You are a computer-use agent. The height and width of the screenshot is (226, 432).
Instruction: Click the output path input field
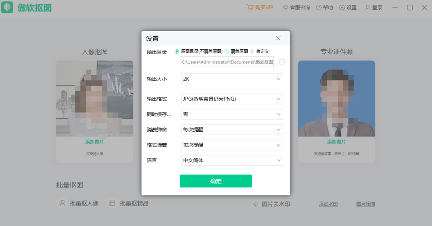pyautogui.click(x=227, y=62)
